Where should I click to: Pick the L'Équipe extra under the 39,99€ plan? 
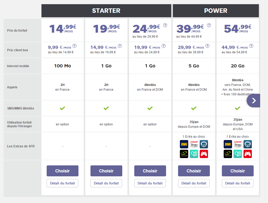pos(194,144)
